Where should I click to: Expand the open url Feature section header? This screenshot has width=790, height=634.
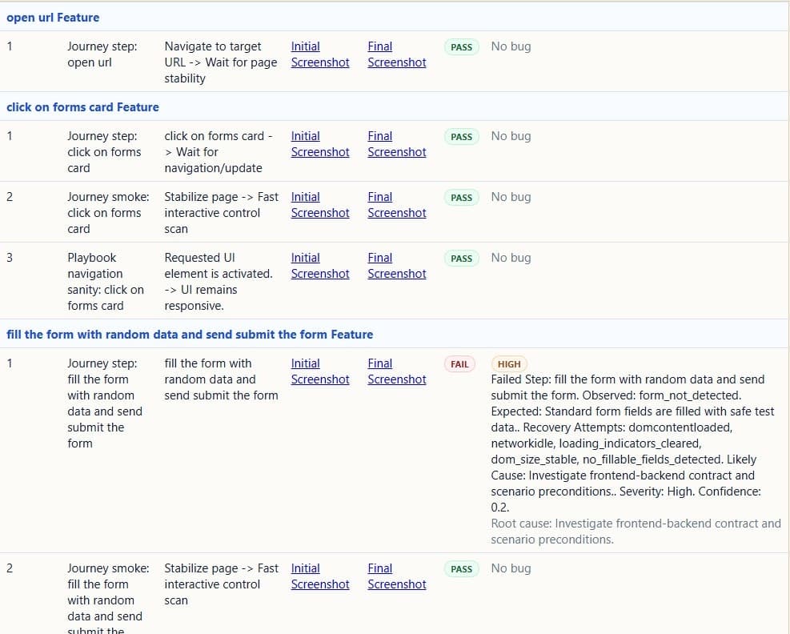tap(53, 17)
